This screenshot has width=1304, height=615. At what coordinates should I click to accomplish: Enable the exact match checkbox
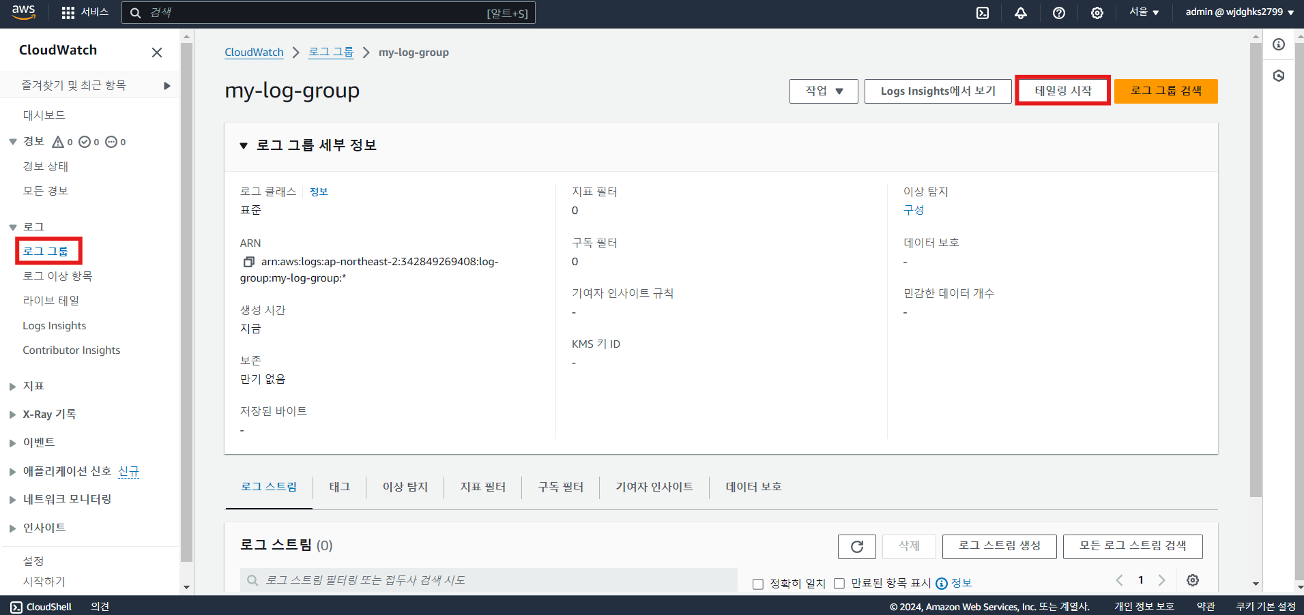pyautogui.click(x=757, y=584)
